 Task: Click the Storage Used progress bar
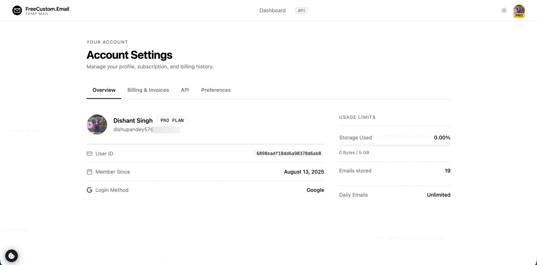coord(395,145)
